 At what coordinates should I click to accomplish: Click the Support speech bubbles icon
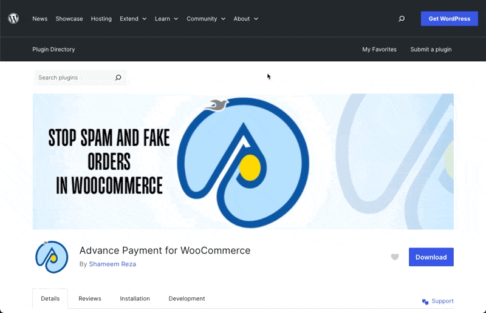click(425, 301)
